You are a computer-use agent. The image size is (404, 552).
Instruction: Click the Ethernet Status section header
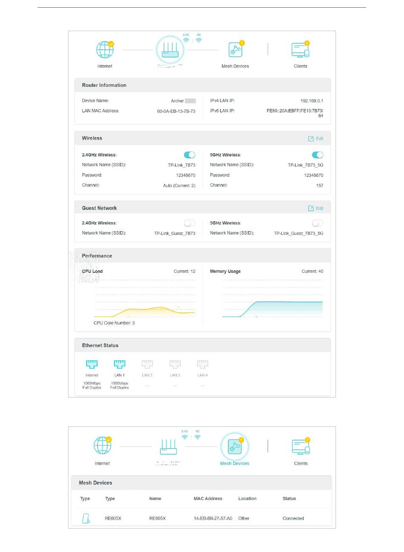pyautogui.click(x=202, y=345)
